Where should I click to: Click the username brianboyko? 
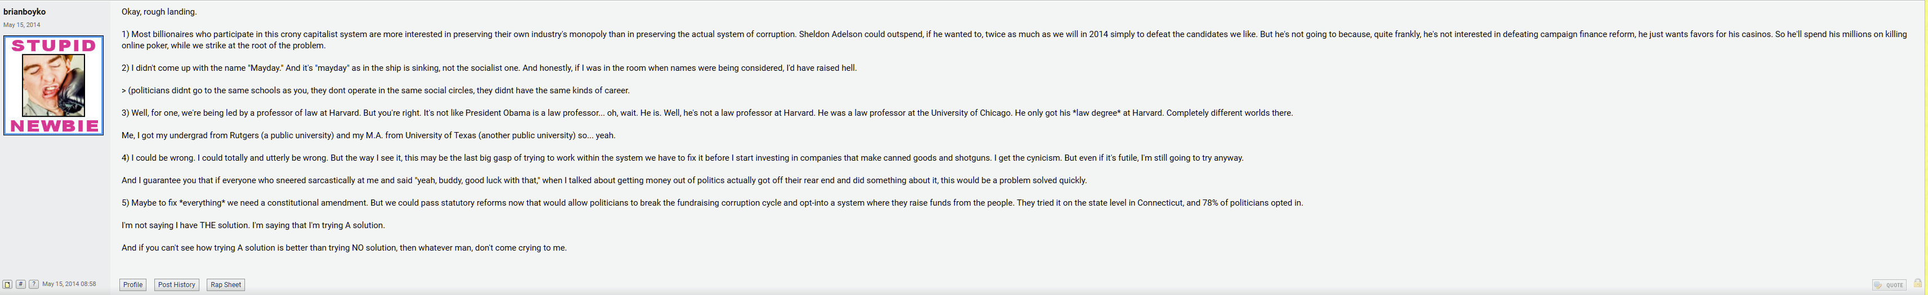[x=25, y=12]
